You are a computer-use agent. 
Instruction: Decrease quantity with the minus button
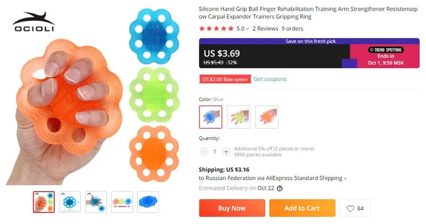tap(204, 152)
